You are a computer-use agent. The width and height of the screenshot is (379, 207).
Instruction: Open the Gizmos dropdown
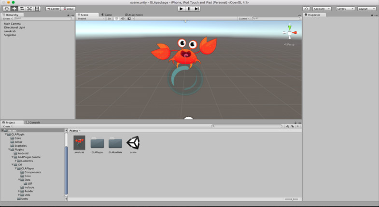coord(244,19)
